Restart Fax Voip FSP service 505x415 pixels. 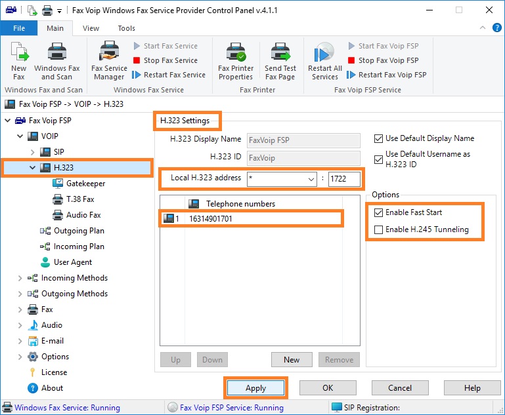click(x=387, y=75)
